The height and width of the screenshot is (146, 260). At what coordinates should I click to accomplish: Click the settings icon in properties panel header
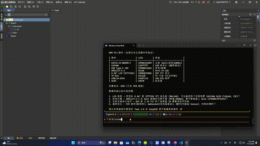click(250, 15)
